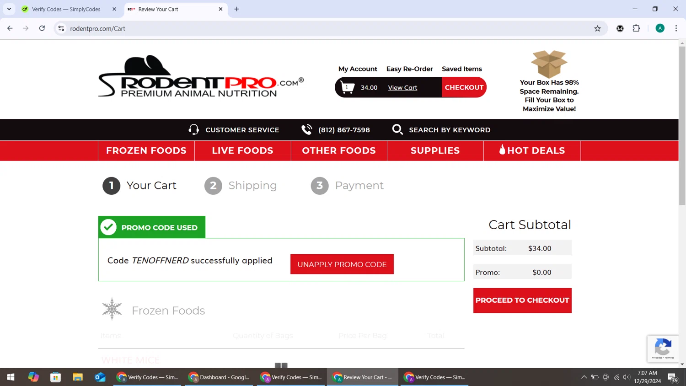
Task: Open File Explorer from the taskbar
Action: point(78,377)
